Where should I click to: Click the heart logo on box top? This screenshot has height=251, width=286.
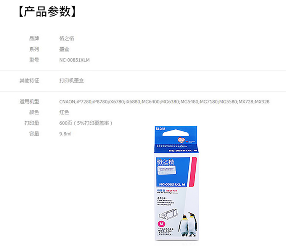click(x=181, y=140)
